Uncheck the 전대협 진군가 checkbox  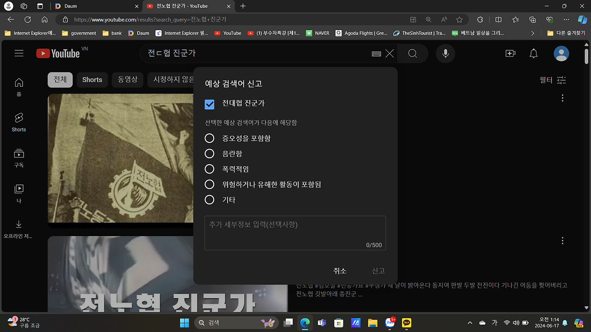coord(210,104)
